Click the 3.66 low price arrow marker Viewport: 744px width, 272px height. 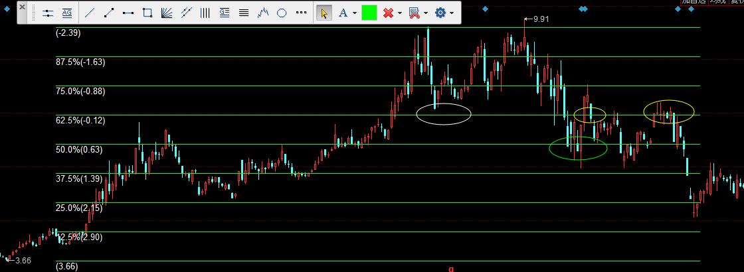click(x=19, y=261)
